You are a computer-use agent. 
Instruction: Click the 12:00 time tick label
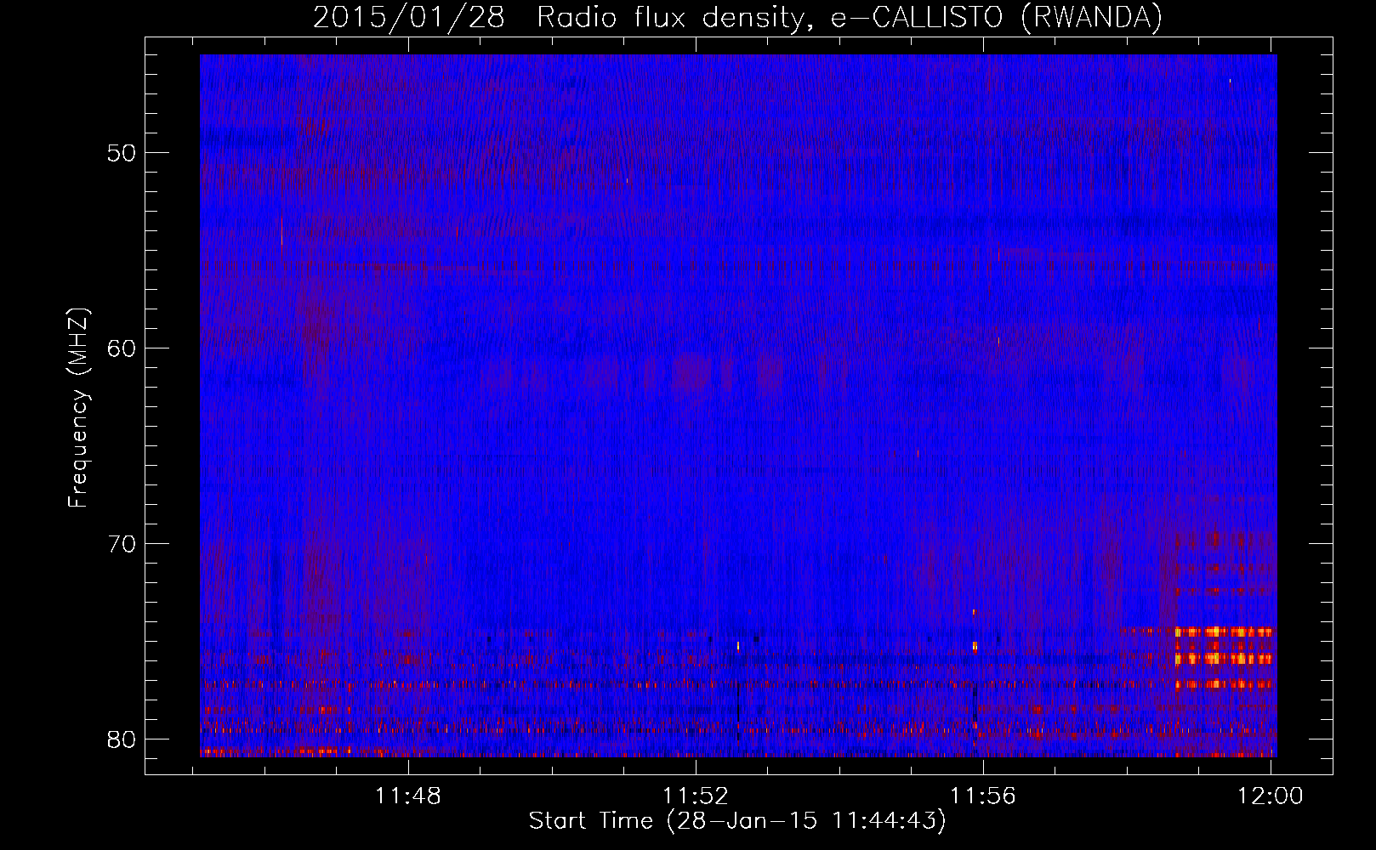tap(1271, 796)
